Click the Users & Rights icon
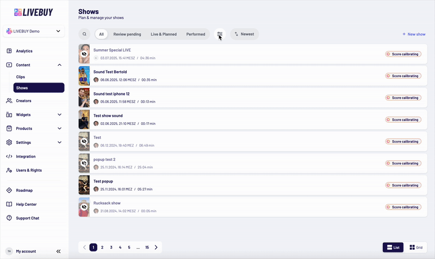This screenshot has height=259, width=435. tap(9, 170)
